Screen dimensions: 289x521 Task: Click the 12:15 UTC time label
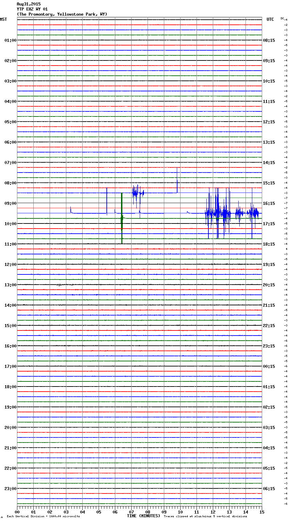pyautogui.click(x=269, y=122)
